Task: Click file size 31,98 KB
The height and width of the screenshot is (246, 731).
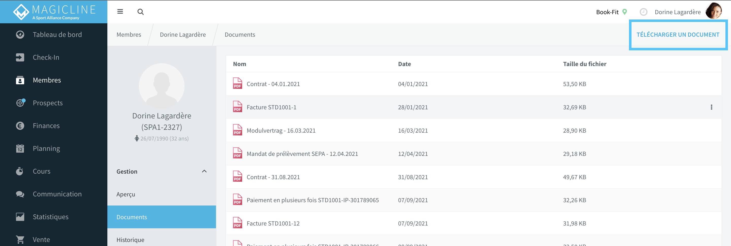Action: (574, 223)
